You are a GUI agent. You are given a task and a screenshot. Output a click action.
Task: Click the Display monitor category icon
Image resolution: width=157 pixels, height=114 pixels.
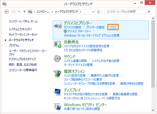pyautogui.click(x=58, y=92)
